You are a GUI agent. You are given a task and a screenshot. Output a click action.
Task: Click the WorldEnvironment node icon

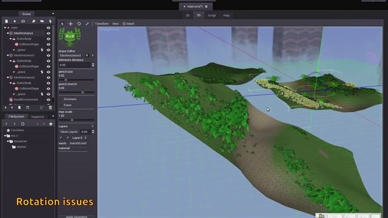pyautogui.click(x=11, y=99)
